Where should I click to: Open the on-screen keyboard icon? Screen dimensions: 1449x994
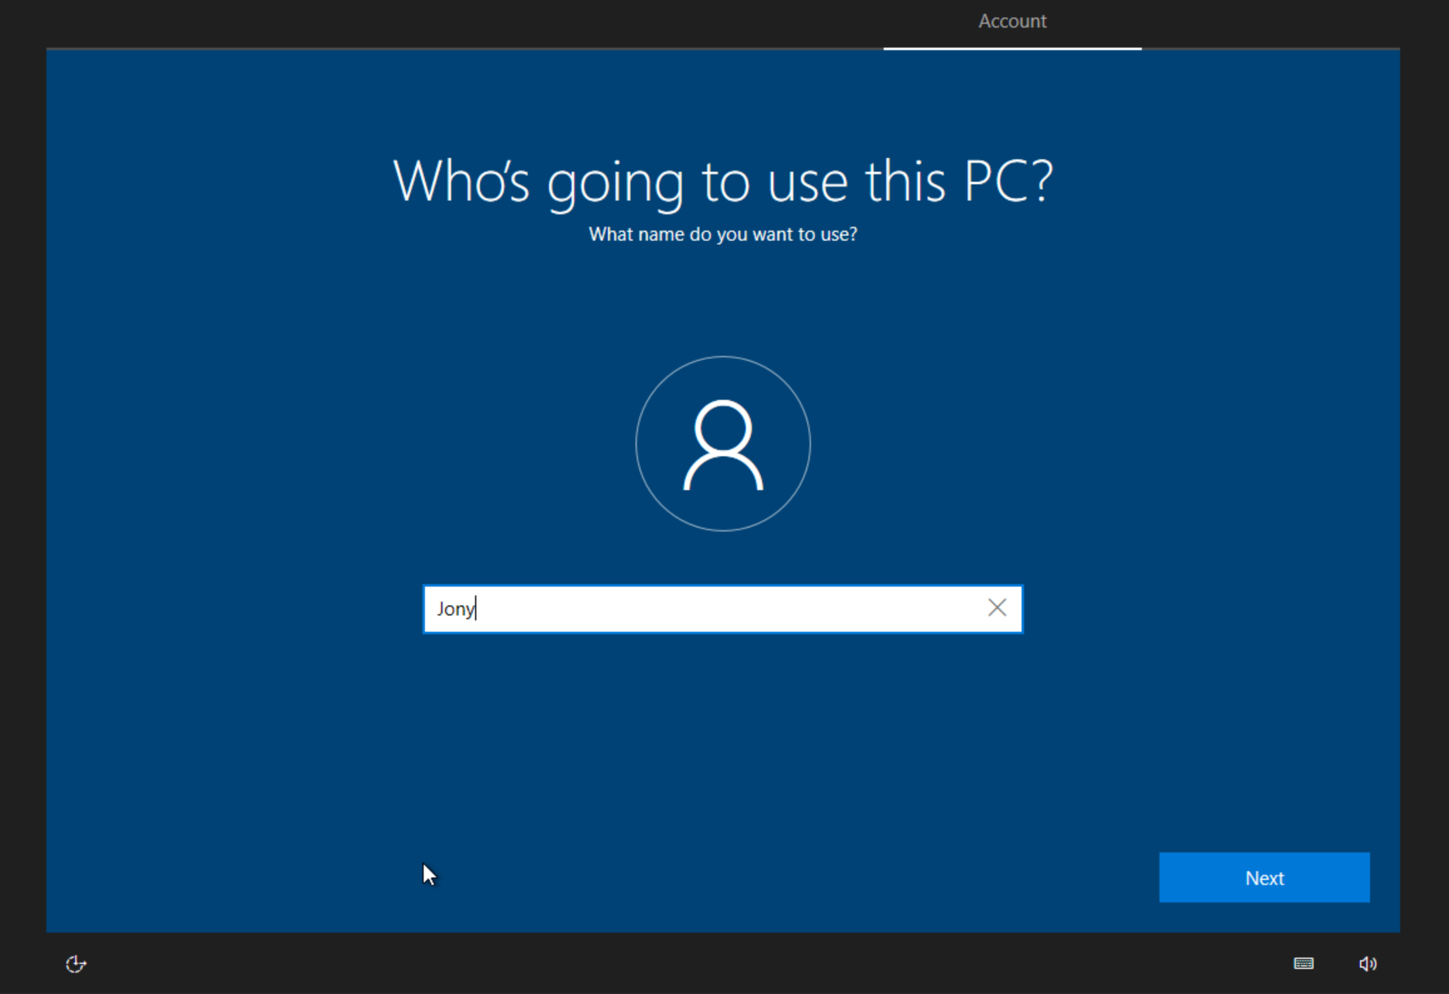point(1304,963)
